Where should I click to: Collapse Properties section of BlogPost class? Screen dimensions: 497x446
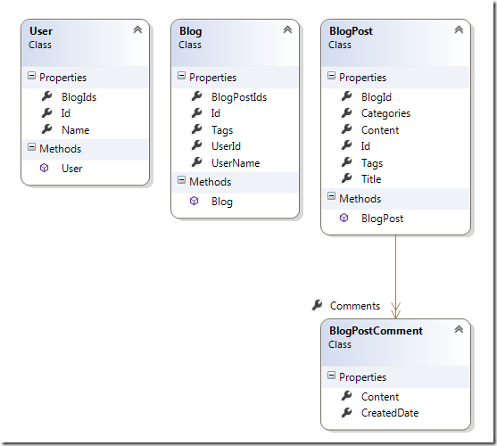[331, 76]
